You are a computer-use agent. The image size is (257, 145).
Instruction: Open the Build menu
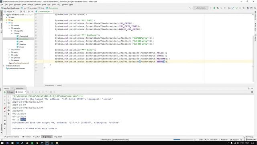[x=44, y=4]
